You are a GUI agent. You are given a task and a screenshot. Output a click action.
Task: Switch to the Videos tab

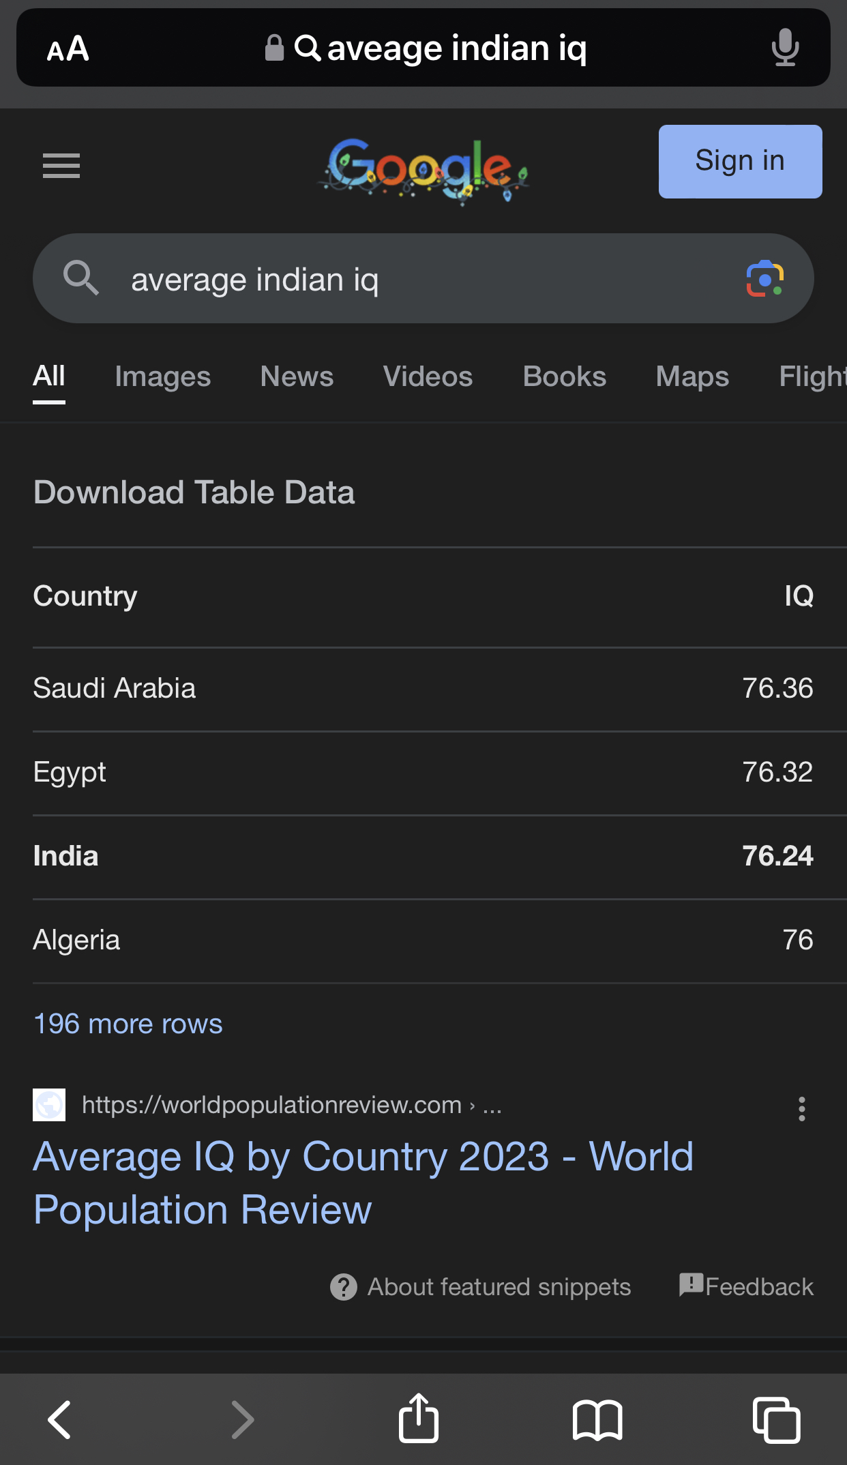(428, 376)
